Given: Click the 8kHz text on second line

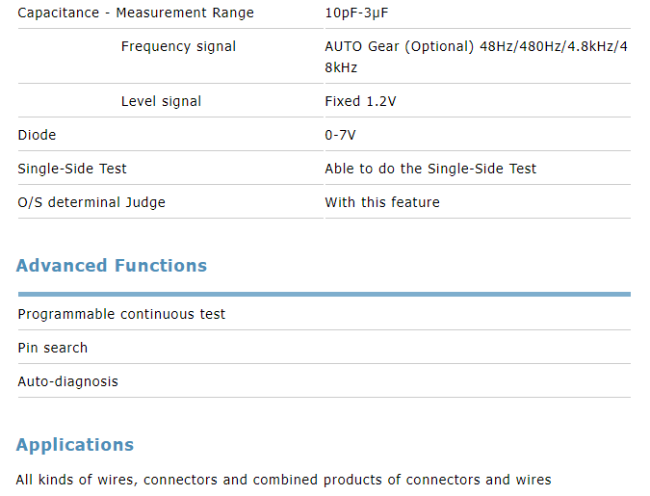Looking at the screenshot, I should point(341,67).
